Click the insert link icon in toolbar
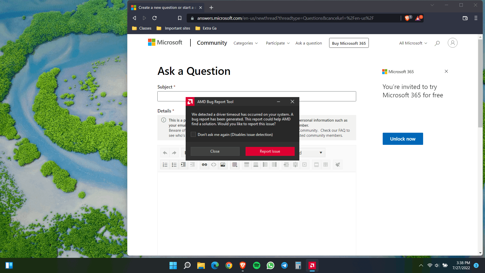 [x=204, y=164]
